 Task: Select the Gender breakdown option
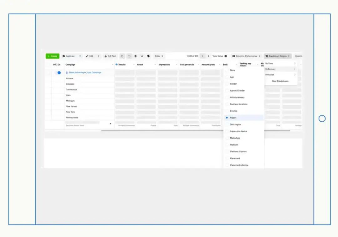pos(244,84)
